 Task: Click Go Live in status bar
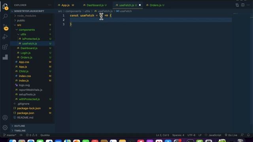231,135
